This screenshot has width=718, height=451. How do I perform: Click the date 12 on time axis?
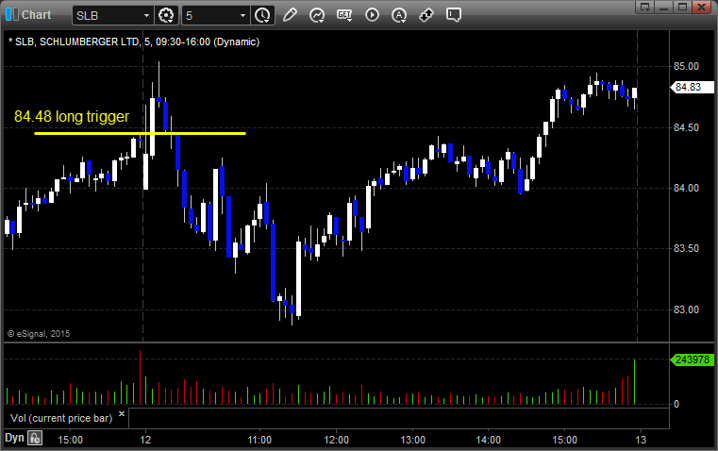click(x=145, y=440)
